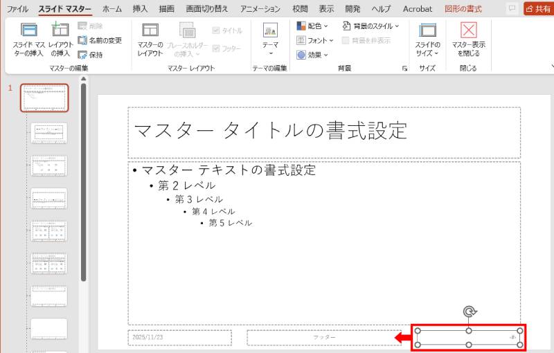This screenshot has height=353, width=554.
Task: Switch to Developer (開発) tab
Action: point(352,9)
